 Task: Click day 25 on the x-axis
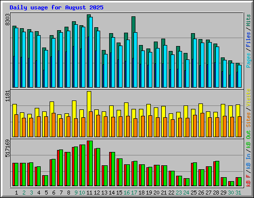[x=193, y=193]
